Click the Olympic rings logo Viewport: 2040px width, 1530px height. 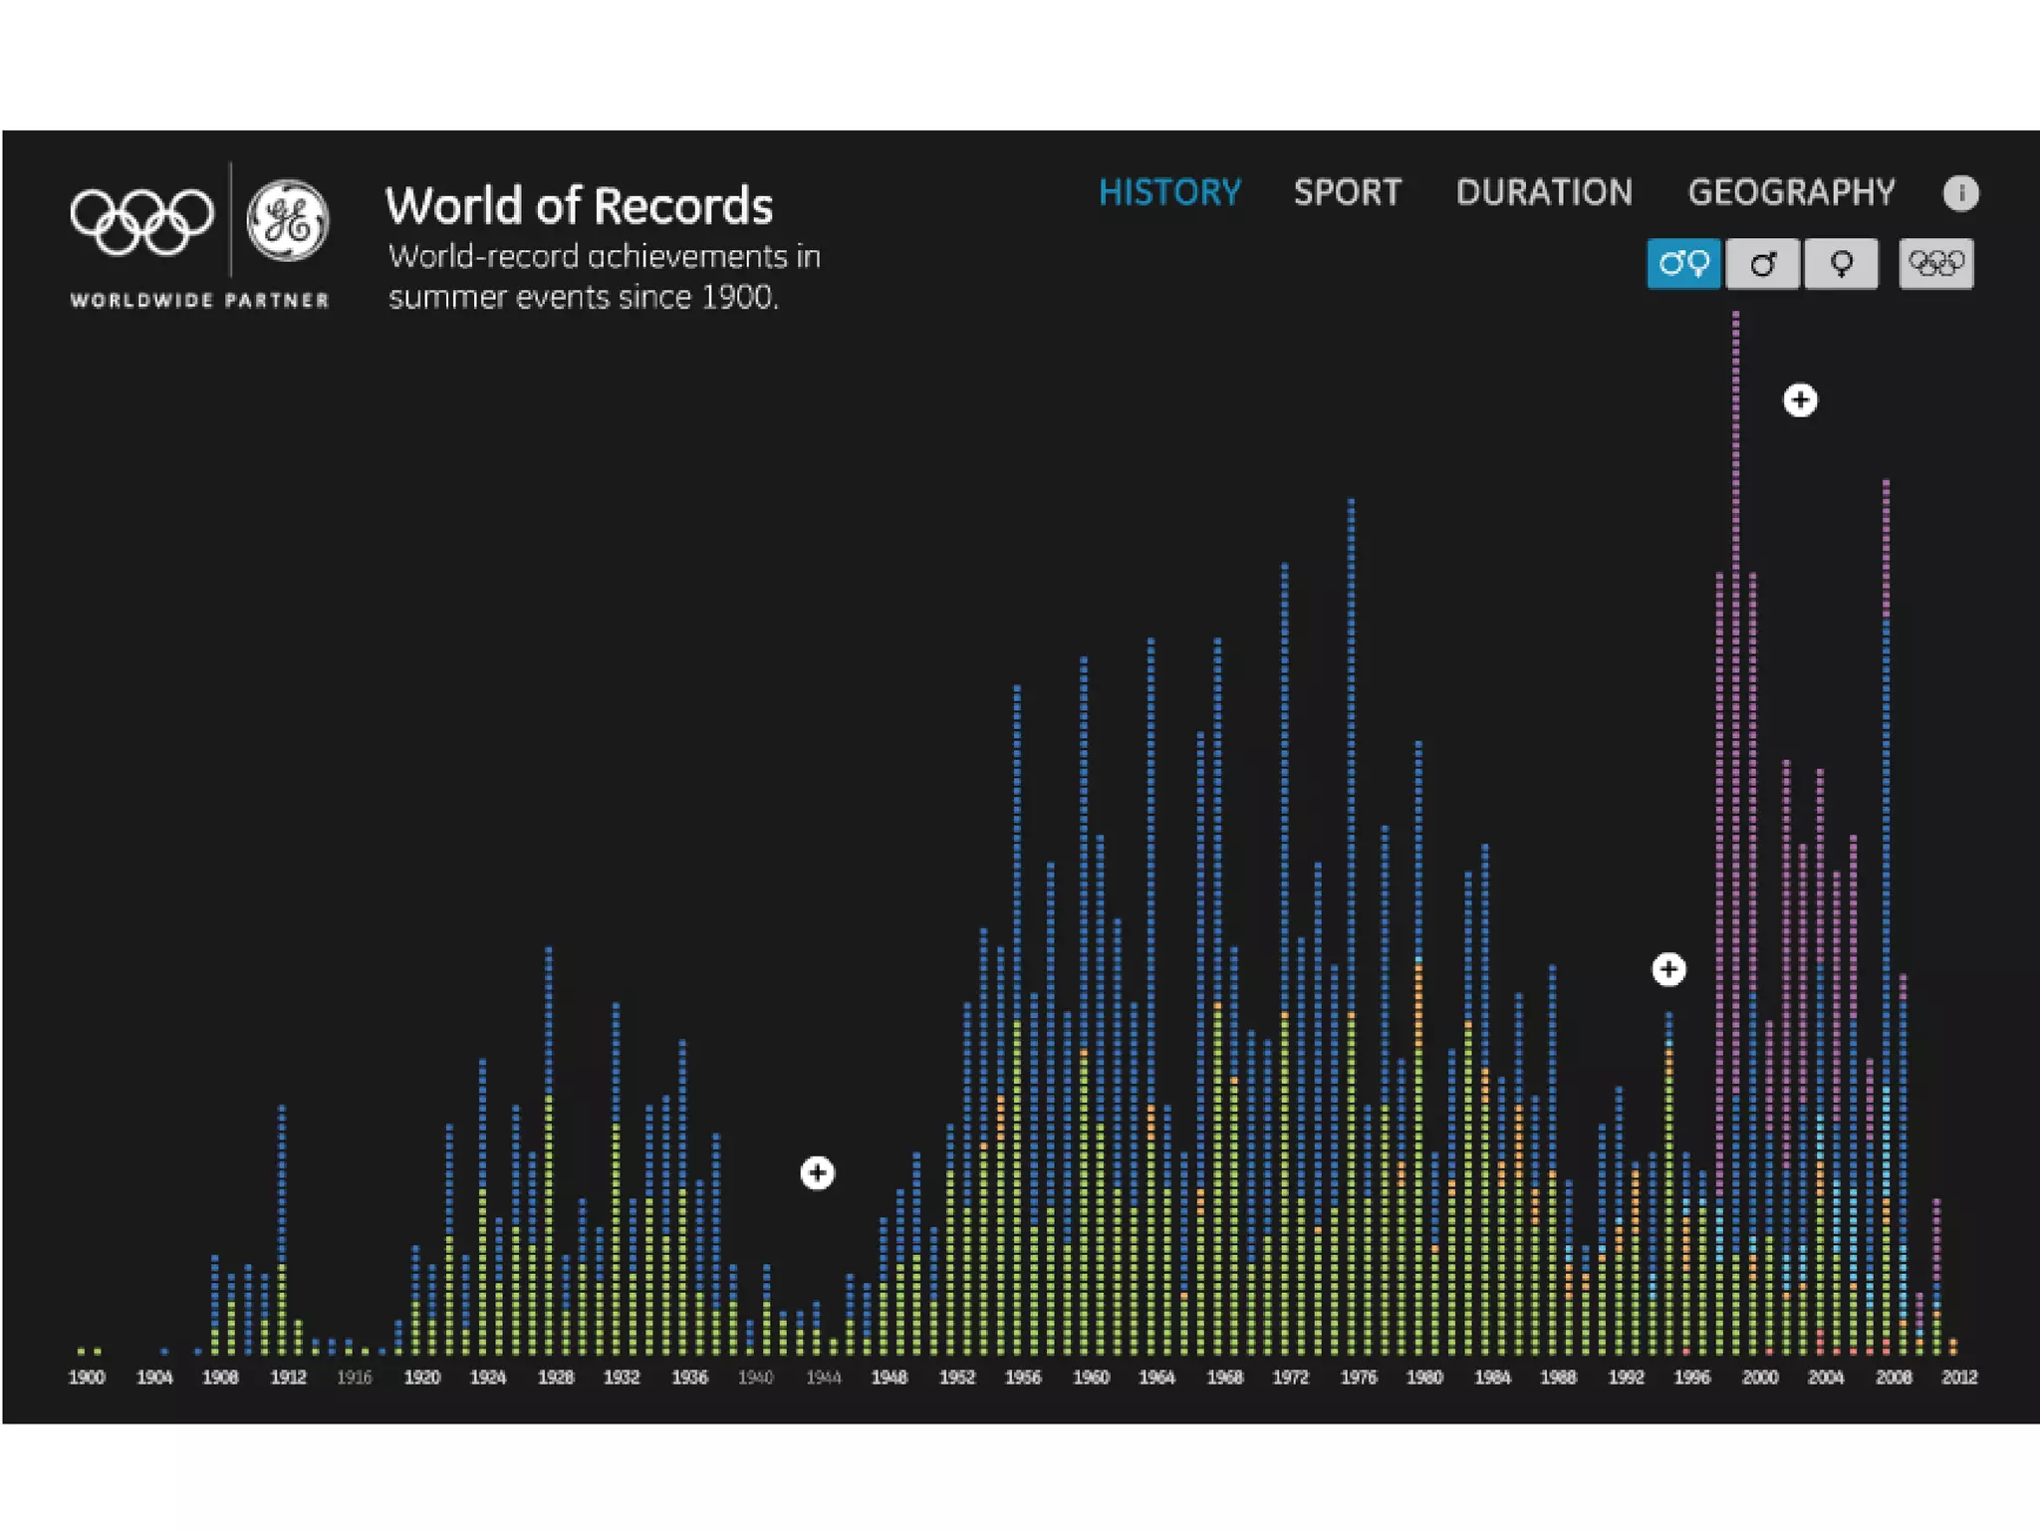coord(141,221)
